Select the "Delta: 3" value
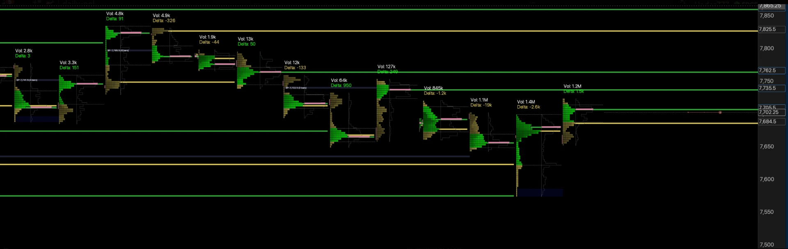 pos(23,56)
